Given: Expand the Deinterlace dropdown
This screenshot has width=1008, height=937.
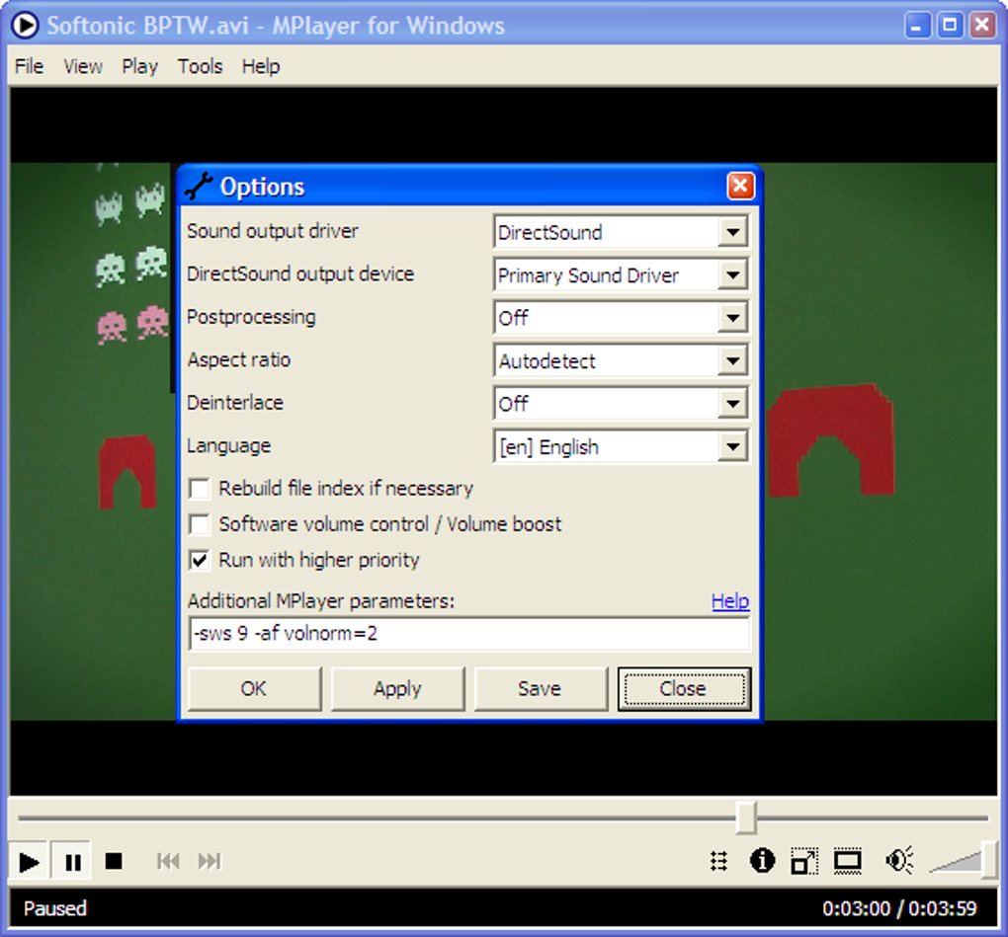Looking at the screenshot, I should 733,404.
